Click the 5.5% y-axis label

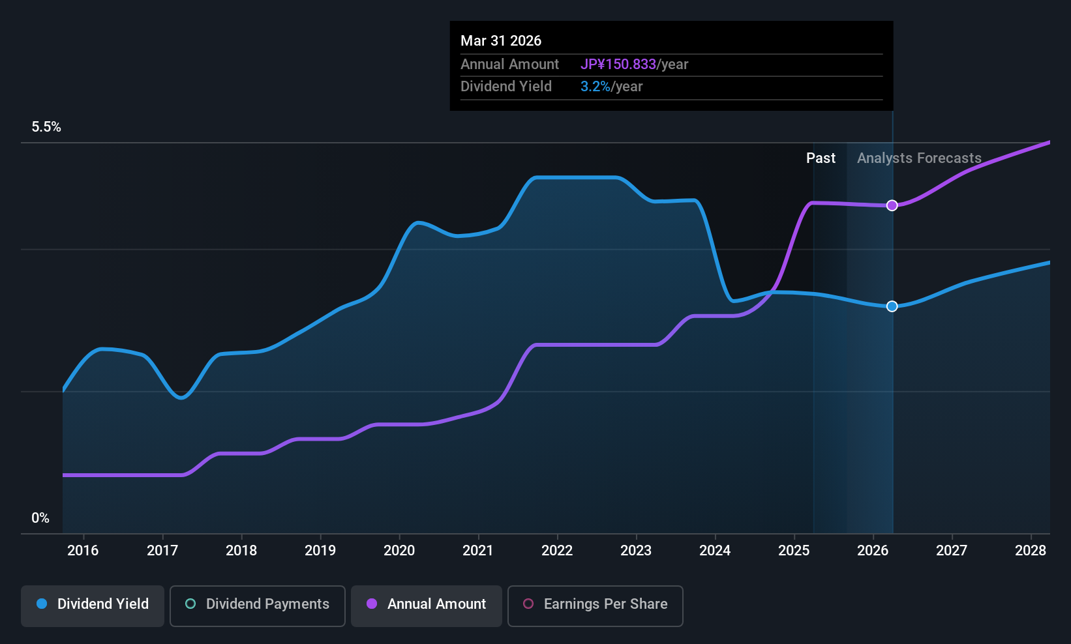pos(46,127)
